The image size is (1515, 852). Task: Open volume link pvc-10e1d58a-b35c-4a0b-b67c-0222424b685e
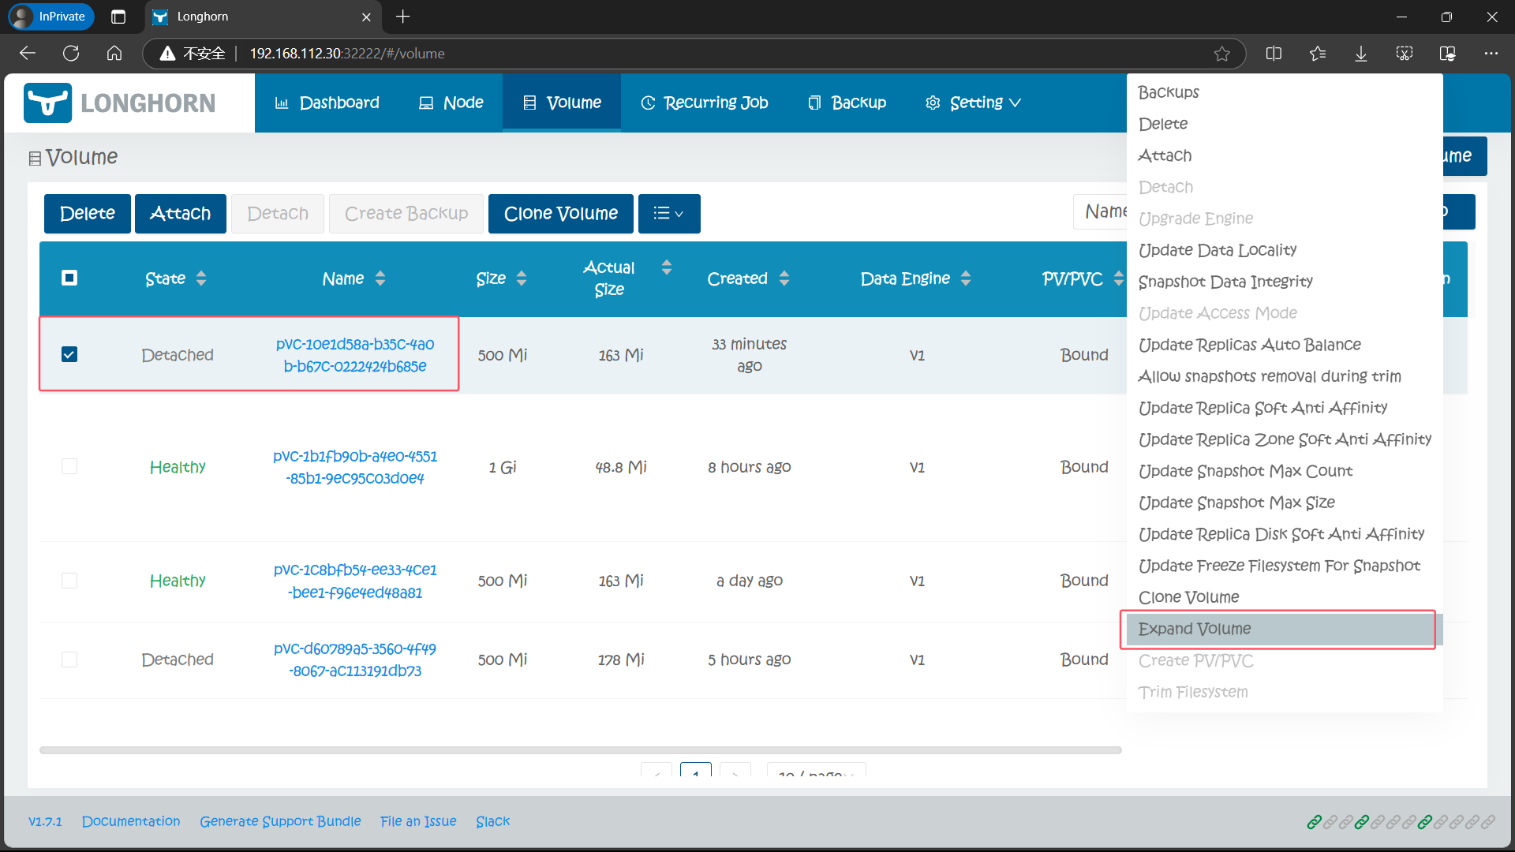pos(355,355)
